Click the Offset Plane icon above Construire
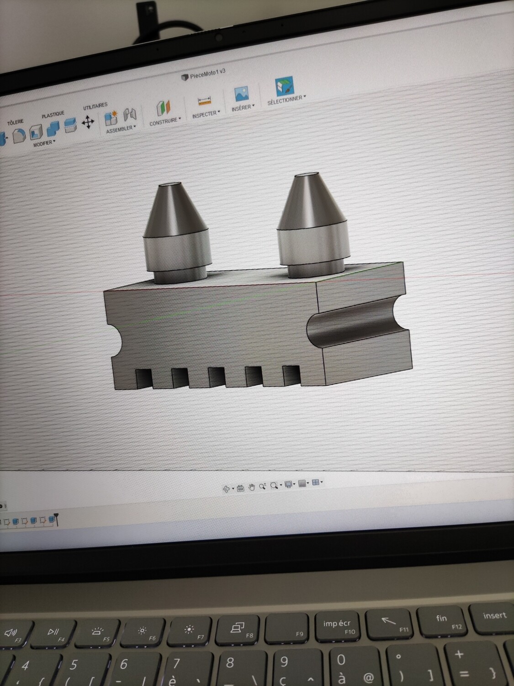 (x=164, y=108)
